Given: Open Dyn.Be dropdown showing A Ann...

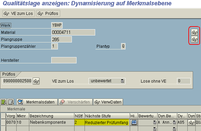Looking at the screenshot, I should [x=174, y=123].
